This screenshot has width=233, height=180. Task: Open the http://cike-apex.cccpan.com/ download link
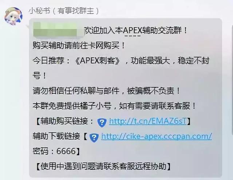157,136
